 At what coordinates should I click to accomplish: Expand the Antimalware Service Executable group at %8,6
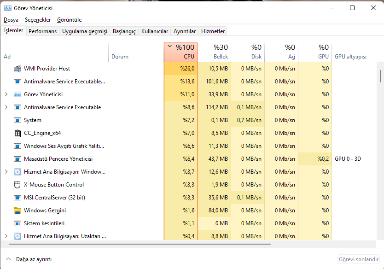tap(6, 107)
